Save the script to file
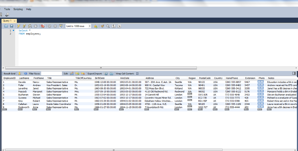This screenshot has width=298, height=151. pyautogui.click(x=12, y=26)
